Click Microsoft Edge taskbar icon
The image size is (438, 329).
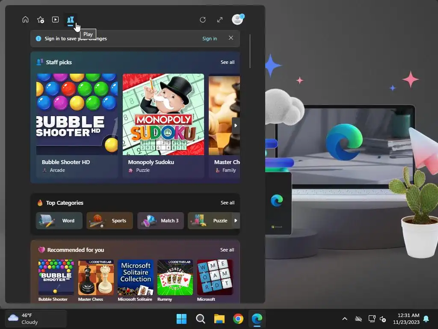257,319
